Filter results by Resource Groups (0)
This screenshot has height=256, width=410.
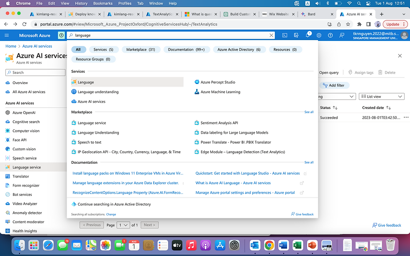(x=93, y=59)
